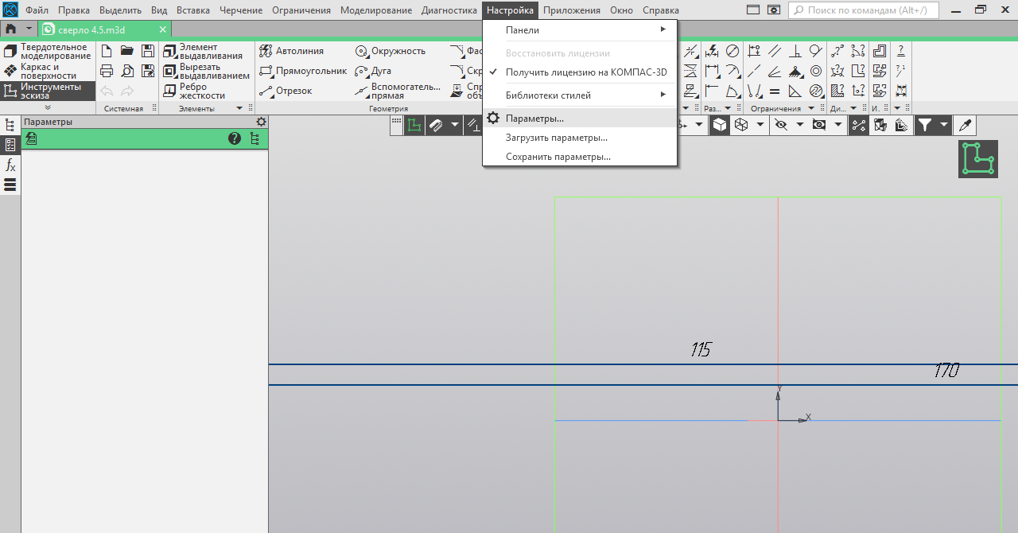Click the gear icon in Параметры panel header

pyautogui.click(x=261, y=122)
